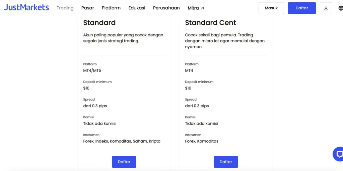Click 'Tidak ada komisi' under Standard Cent
Screen dimensions: 343x171
click(x=201, y=124)
